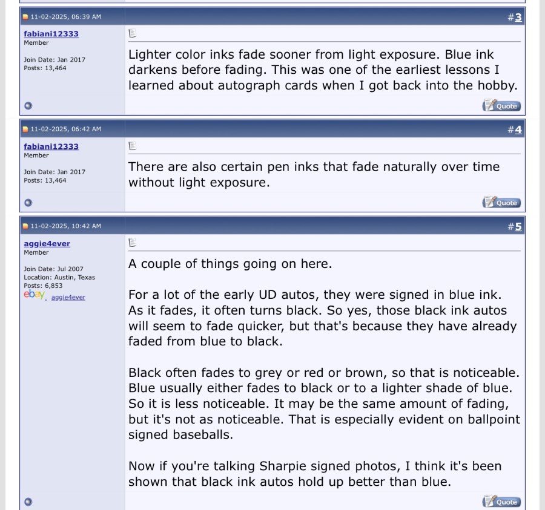
Task: Open fabiani12333 user menu in post #4
Action: [51, 146]
